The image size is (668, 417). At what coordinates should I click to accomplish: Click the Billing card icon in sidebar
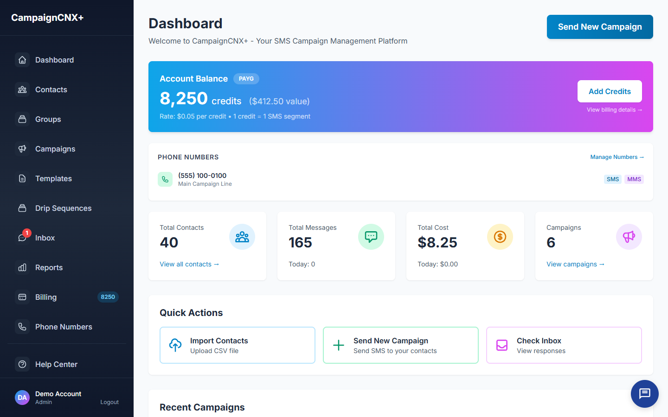pyautogui.click(x=22, y=297)
